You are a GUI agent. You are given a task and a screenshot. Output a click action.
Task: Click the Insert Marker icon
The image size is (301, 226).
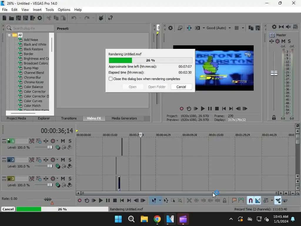coord(234,200)
